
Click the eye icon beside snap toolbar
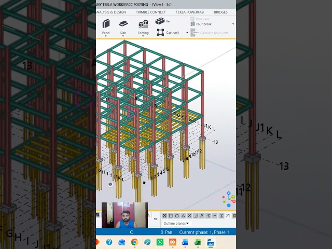tap(156, 219)
